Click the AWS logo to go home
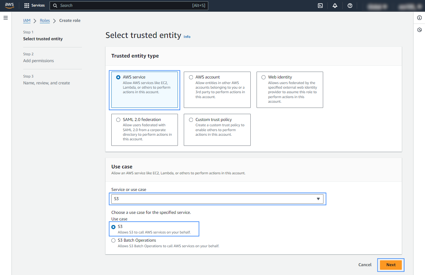Viewport: 425px width, 275px height. 9,5
